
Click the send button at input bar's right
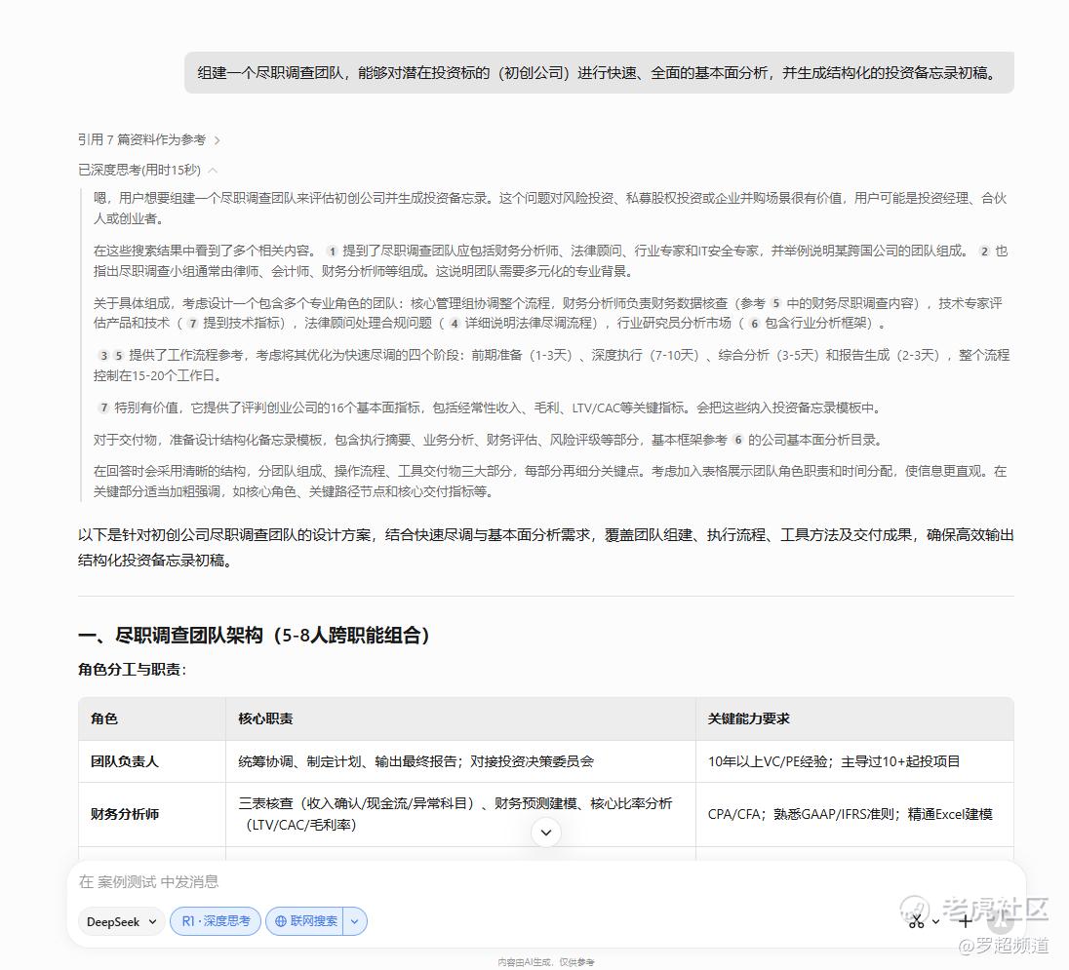click(1002, 921)
